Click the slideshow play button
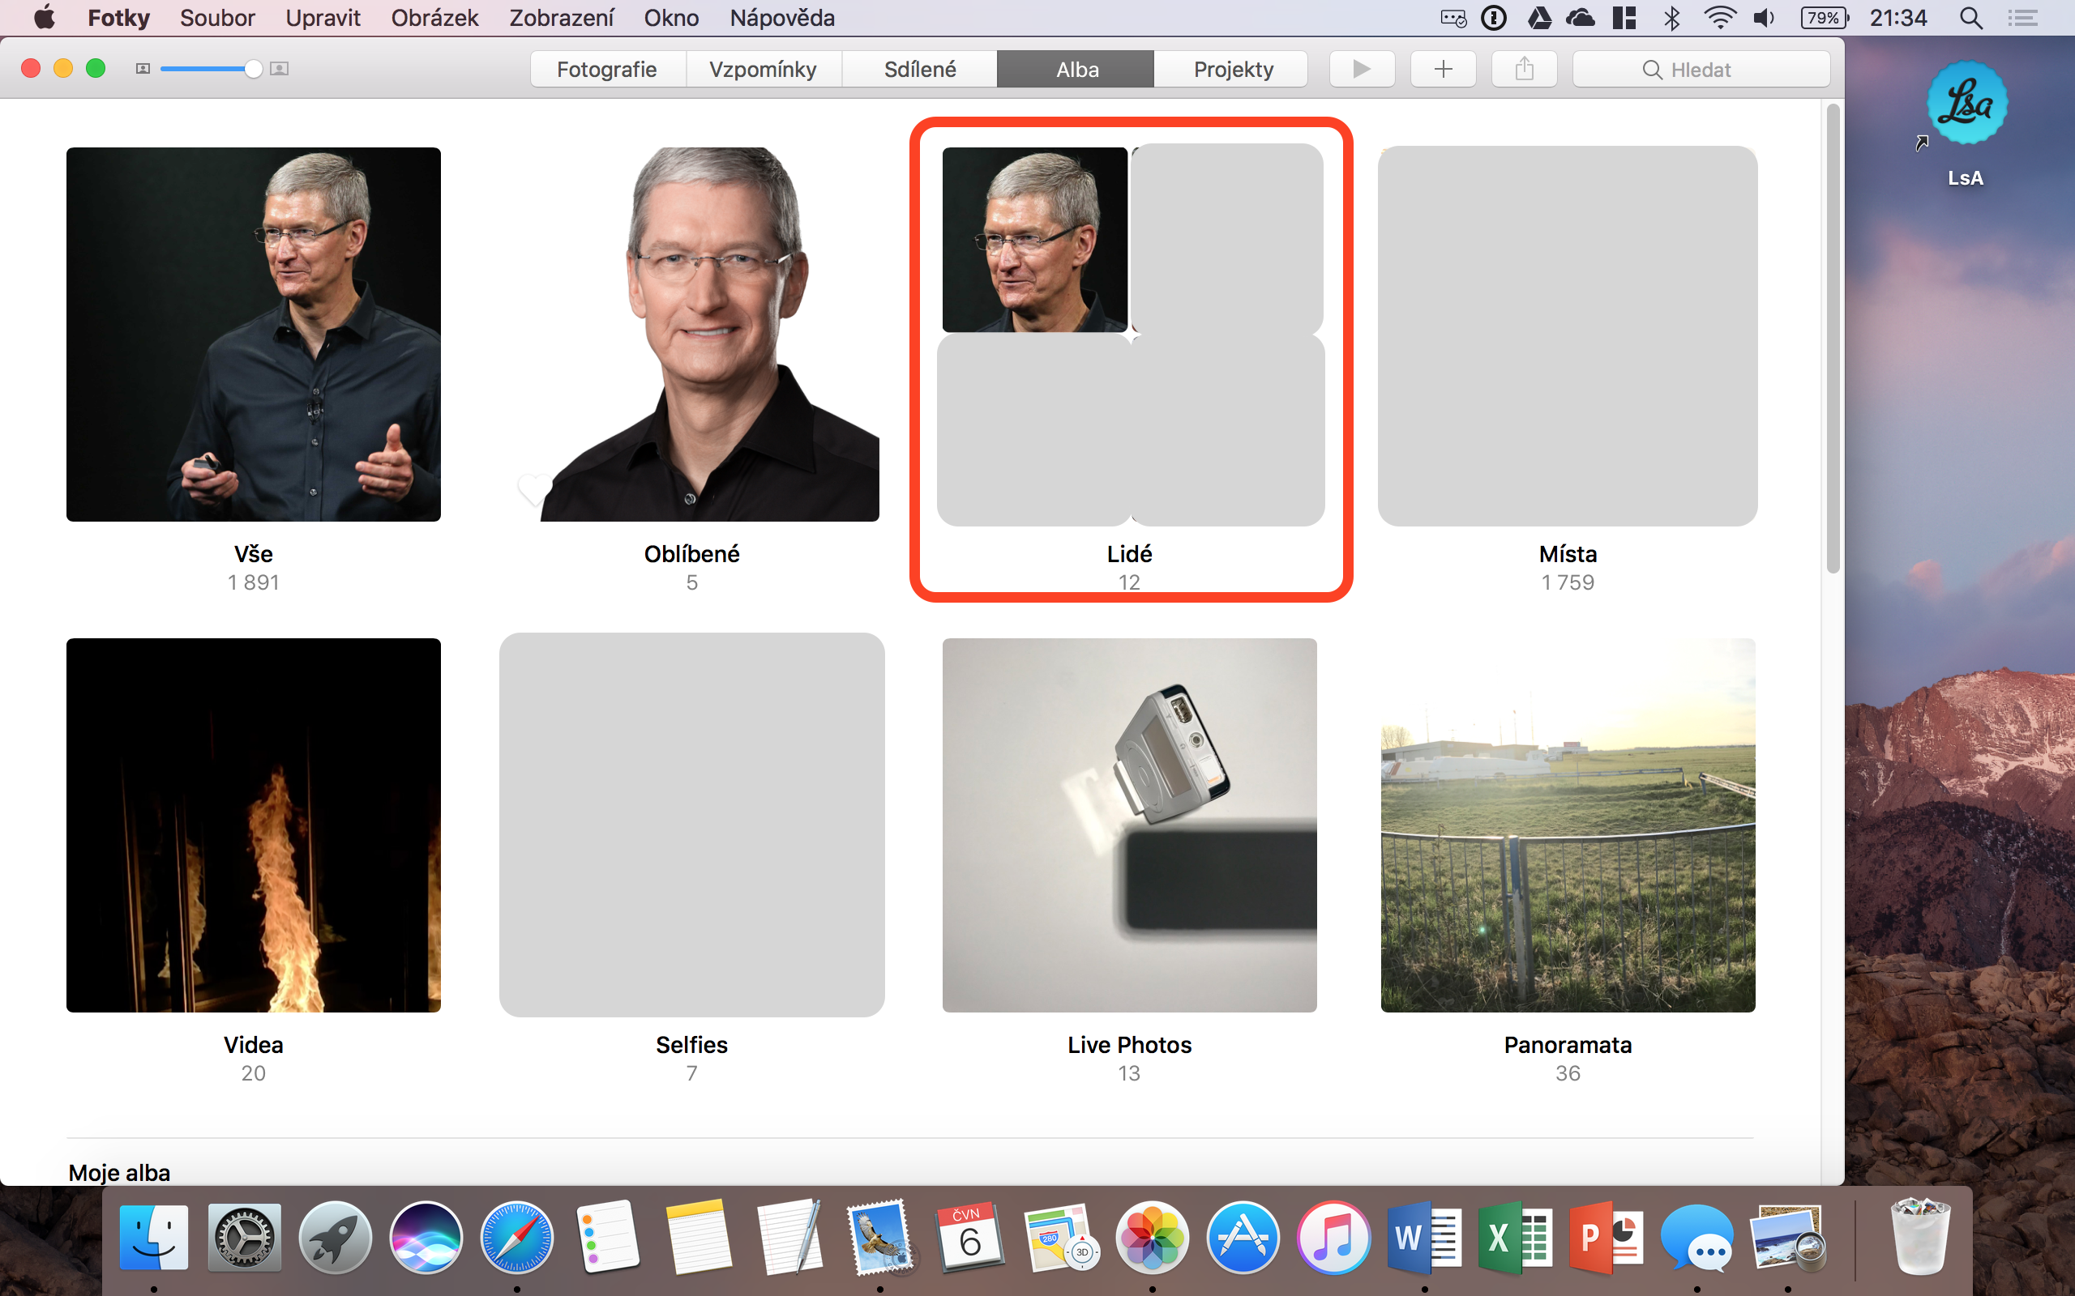 tap(1361, 69)
